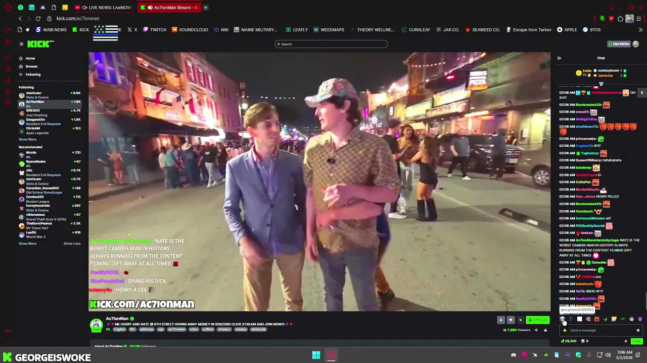The width and height of the screenshot is (647, 363).
Task: Open the Kick hamburger menu
Action: click(x=21, y=44)
